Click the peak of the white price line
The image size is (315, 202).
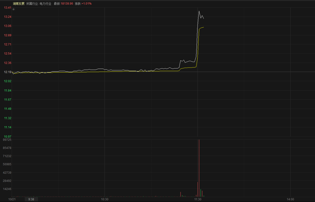[199, 11]
